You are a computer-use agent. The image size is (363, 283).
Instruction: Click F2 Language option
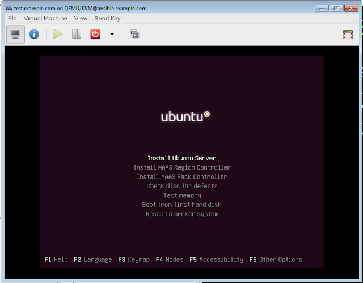93,260
